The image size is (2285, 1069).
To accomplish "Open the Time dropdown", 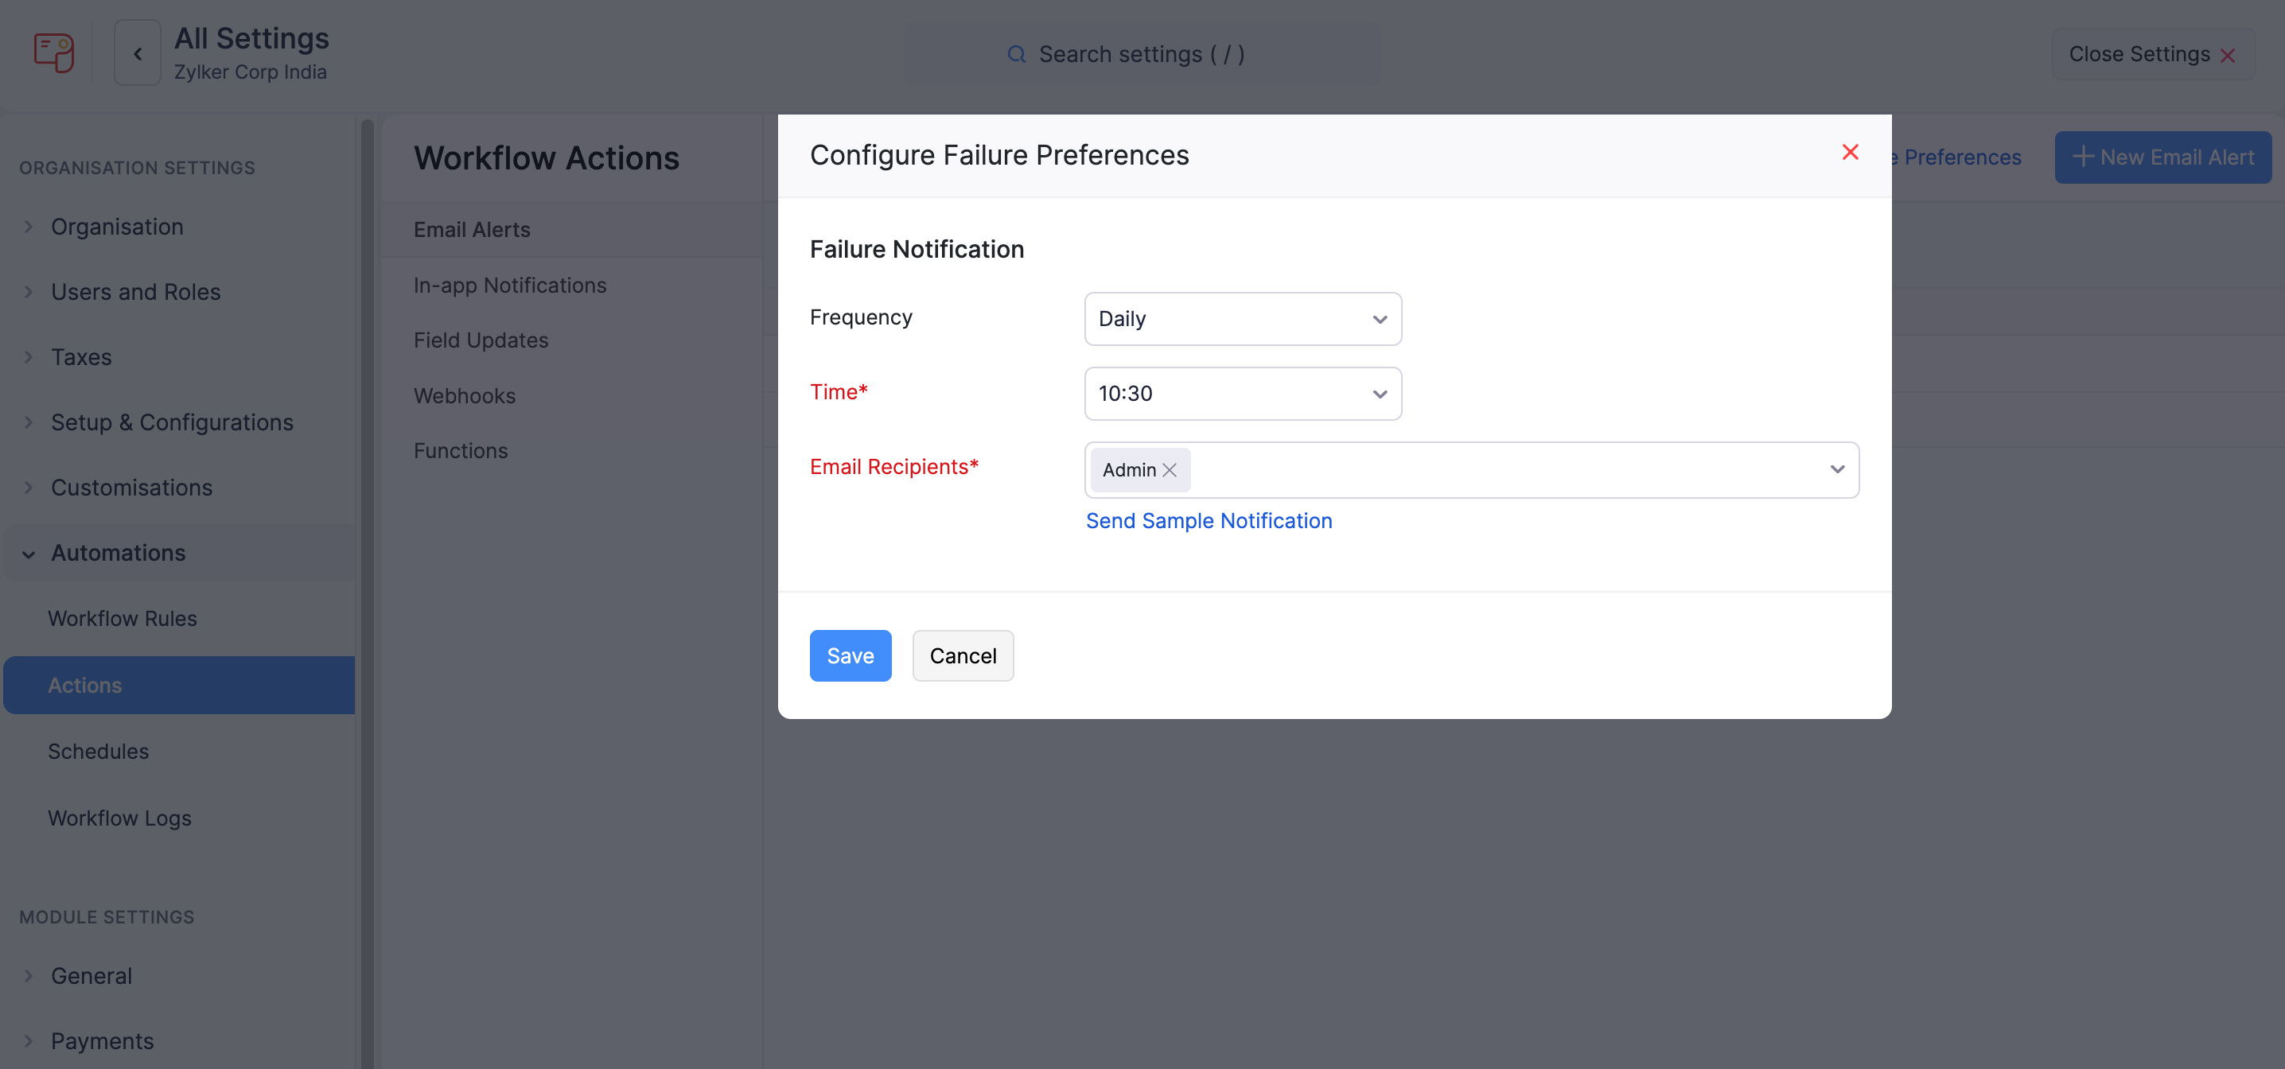I will click(x=1242, y=394).
